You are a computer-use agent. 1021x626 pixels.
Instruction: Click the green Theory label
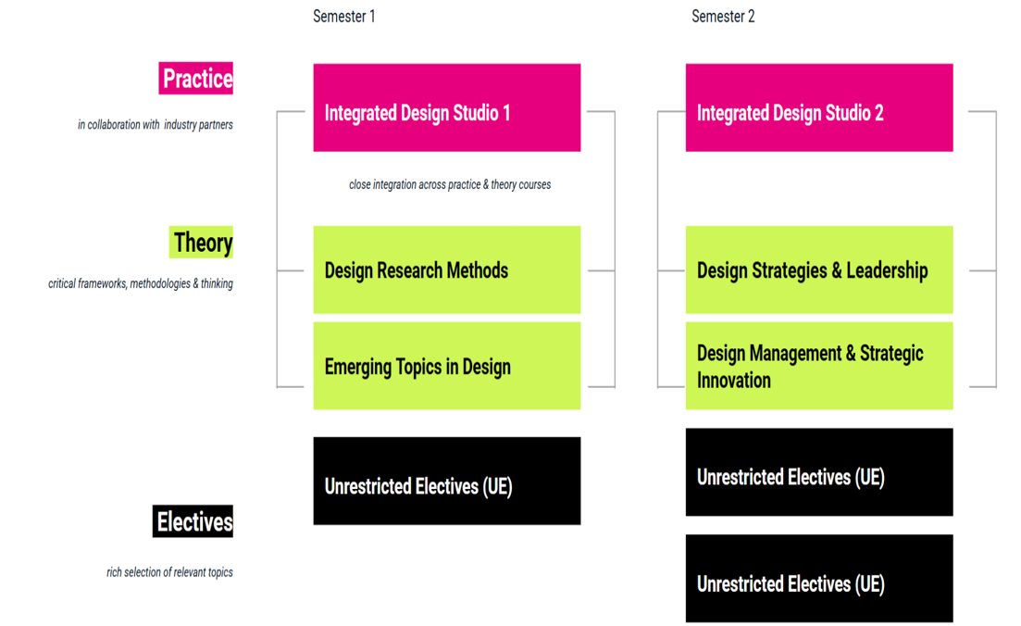point(201,243)
